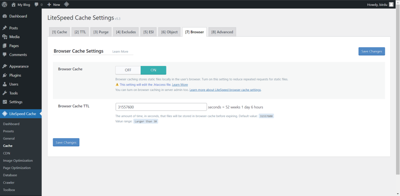The image size is (400, 196).
Task: Click the Media icon in sidebar
Action: [x=5, y=37]
